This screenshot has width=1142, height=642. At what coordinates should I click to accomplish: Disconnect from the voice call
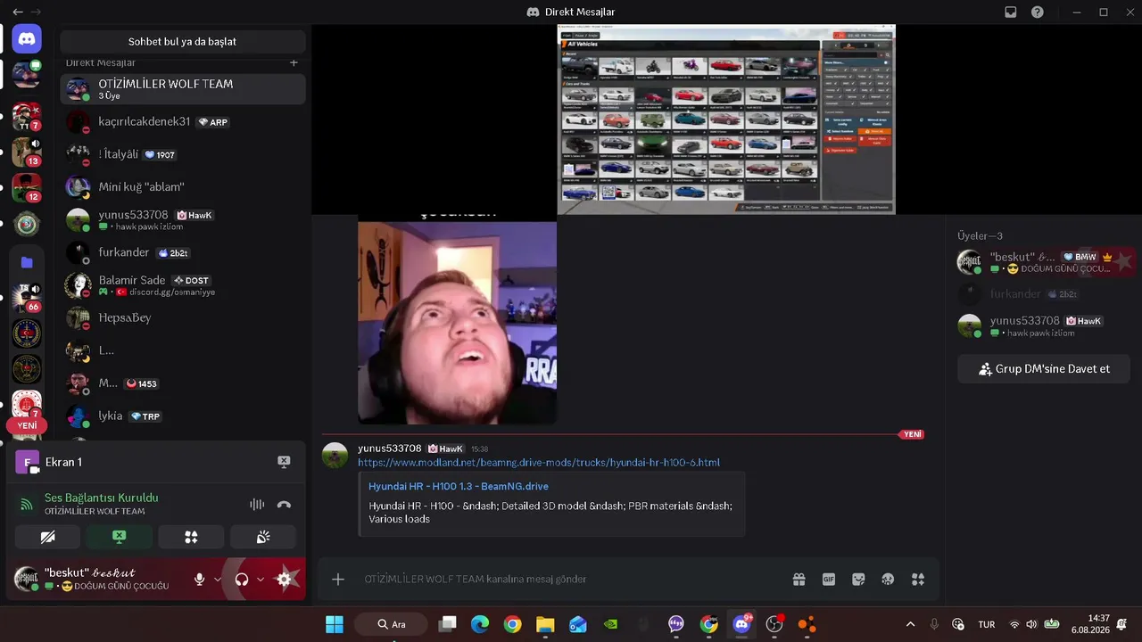(x=284, y=505)
